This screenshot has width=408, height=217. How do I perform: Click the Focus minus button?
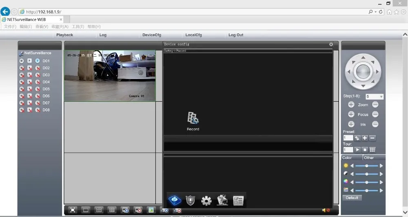coord(375,114)
